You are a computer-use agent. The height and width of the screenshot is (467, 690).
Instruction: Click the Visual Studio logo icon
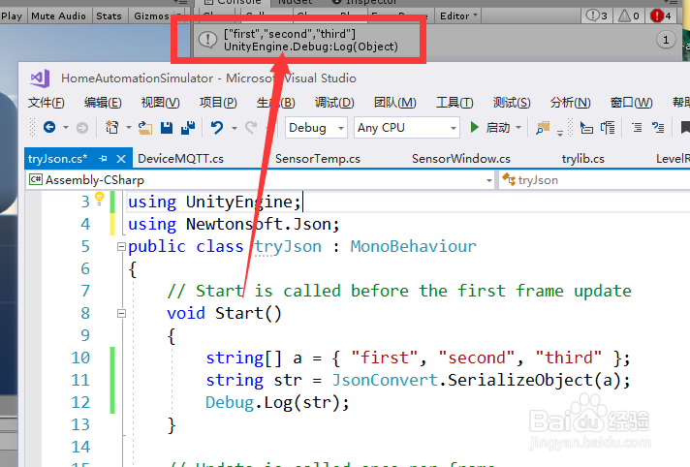click(40, 78)
